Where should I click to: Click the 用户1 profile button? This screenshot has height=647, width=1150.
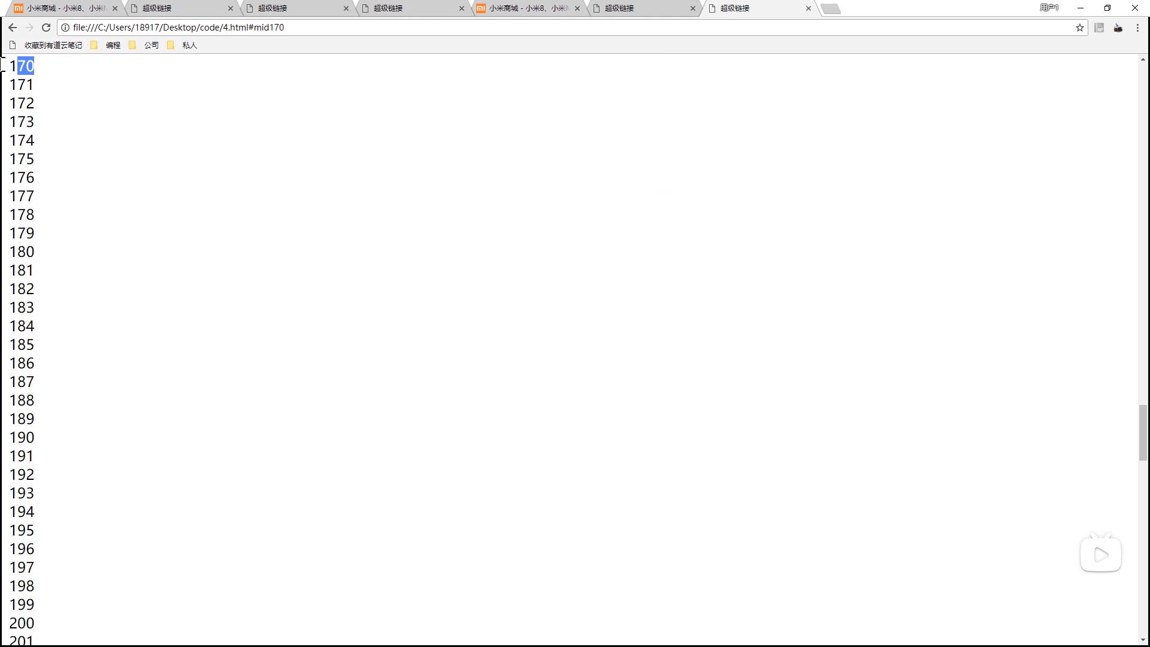pos(1049,8)
